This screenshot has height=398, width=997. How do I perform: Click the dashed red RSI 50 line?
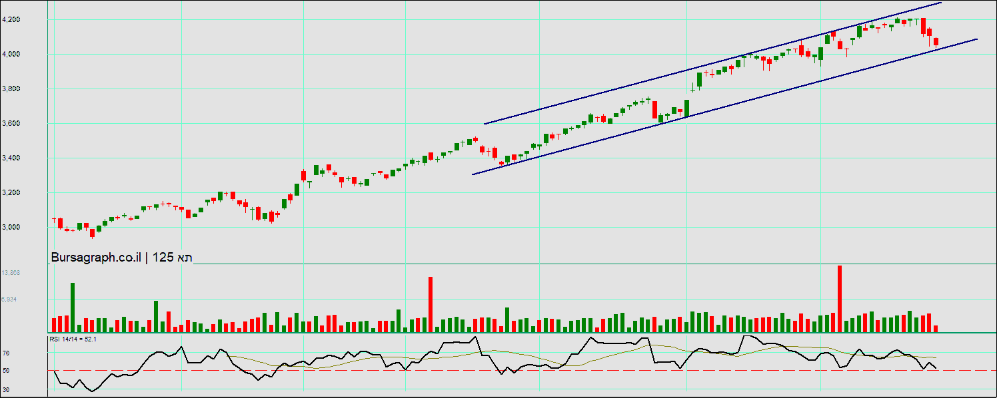tap(522, 370)
